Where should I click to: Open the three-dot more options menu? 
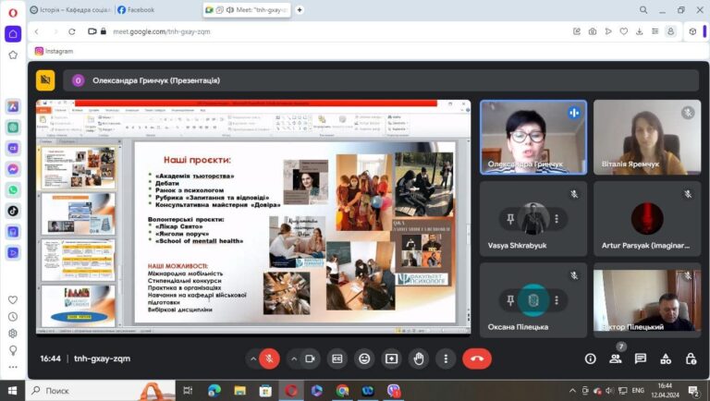pos(446,358)
